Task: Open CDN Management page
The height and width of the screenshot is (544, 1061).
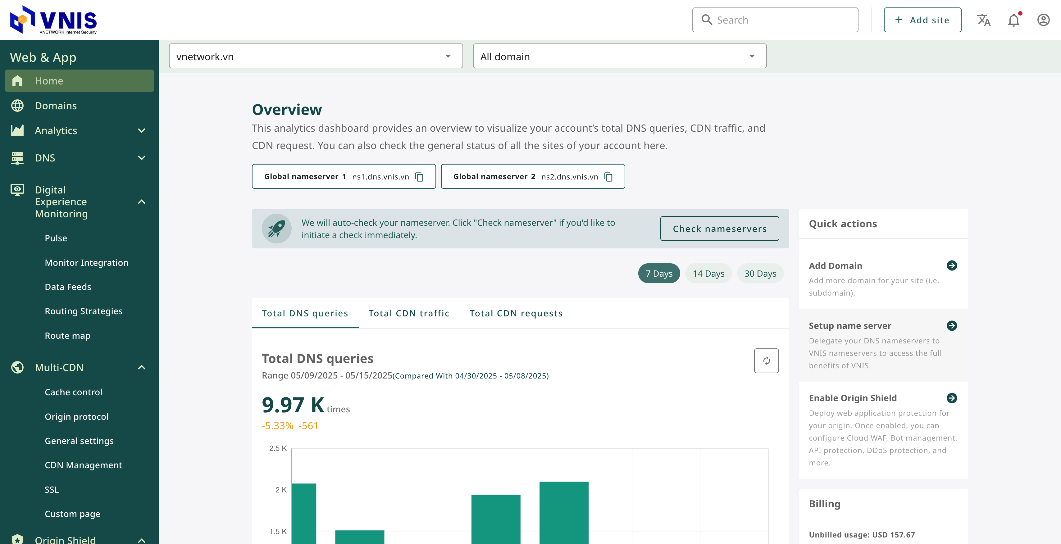Action: 83,465
